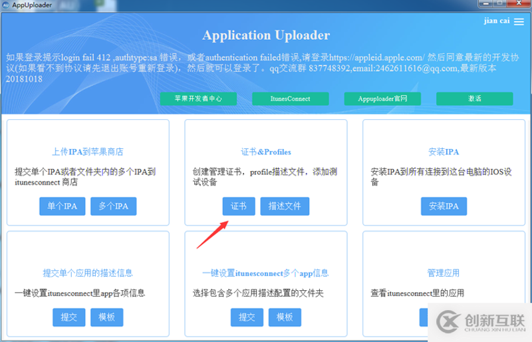Viewport: 532px width, 342px height.
Task: Click 模板 under 提交单个应用的描述信息
Action: [107, 317]
